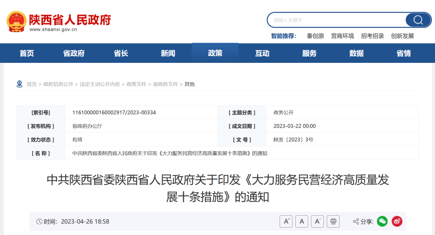Share the article via the Weibo icon
Screen dimensions: 435x235
click(x=396, y=221)
